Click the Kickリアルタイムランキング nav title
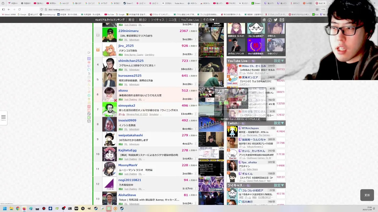Screen dimensions: 378x212 coord(110,20)
